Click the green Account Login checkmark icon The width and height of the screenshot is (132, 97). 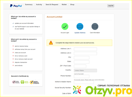coord(65,27)
